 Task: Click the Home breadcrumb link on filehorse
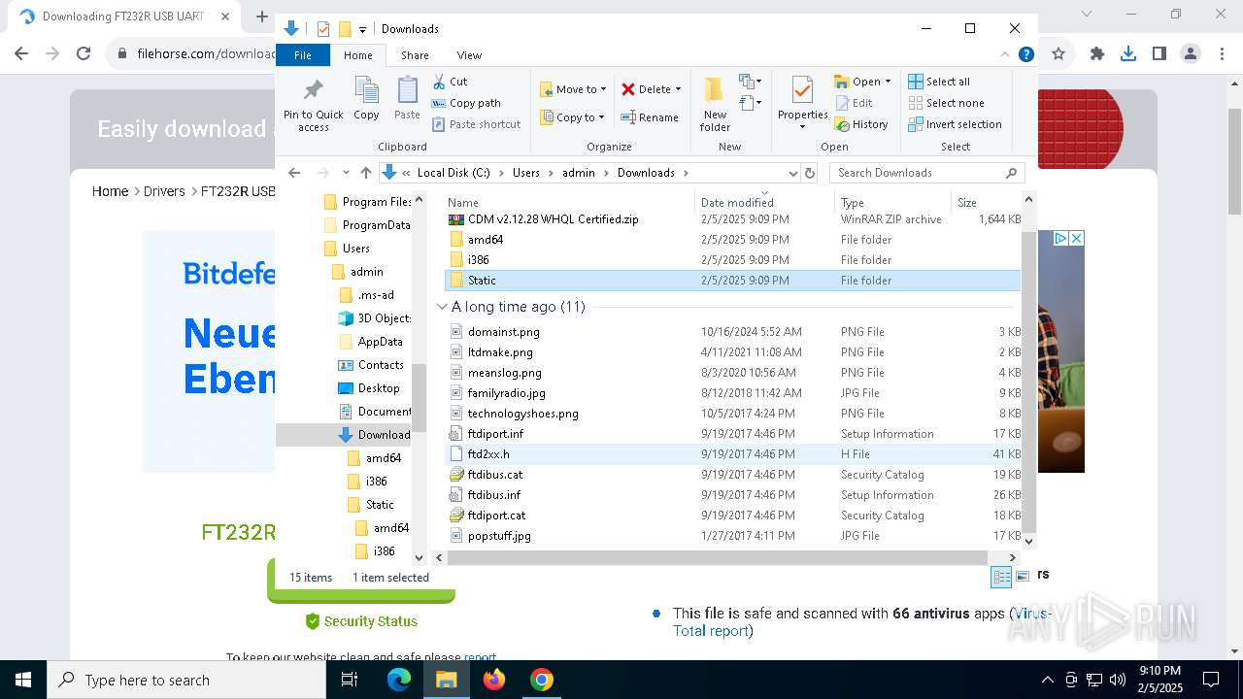coord(110,191)
